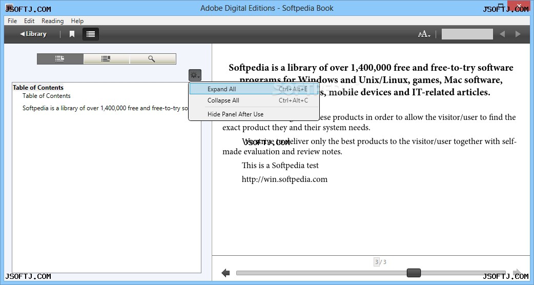Viewport: 534px width, 285px height.
Task: Select the indented Table of Contents entry
Action: coord(46,96)
